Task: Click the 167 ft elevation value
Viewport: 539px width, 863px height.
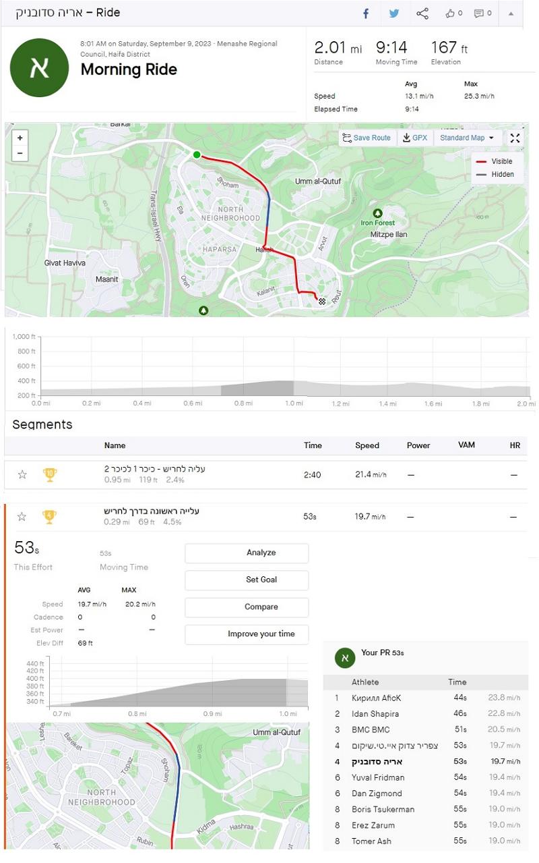Action: click(449, 48)
